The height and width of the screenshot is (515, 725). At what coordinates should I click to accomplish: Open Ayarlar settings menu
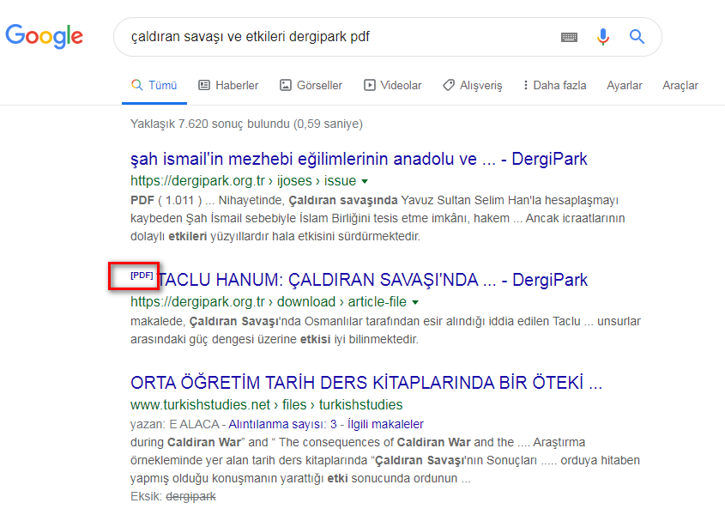point(625,86)
